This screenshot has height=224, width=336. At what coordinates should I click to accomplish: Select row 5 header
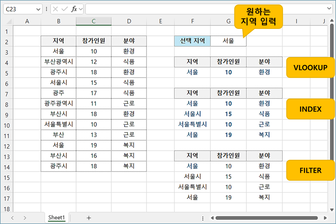[6, 72]
